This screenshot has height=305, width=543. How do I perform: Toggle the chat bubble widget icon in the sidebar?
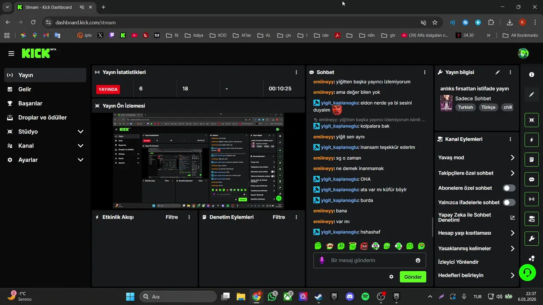point(532,179)
